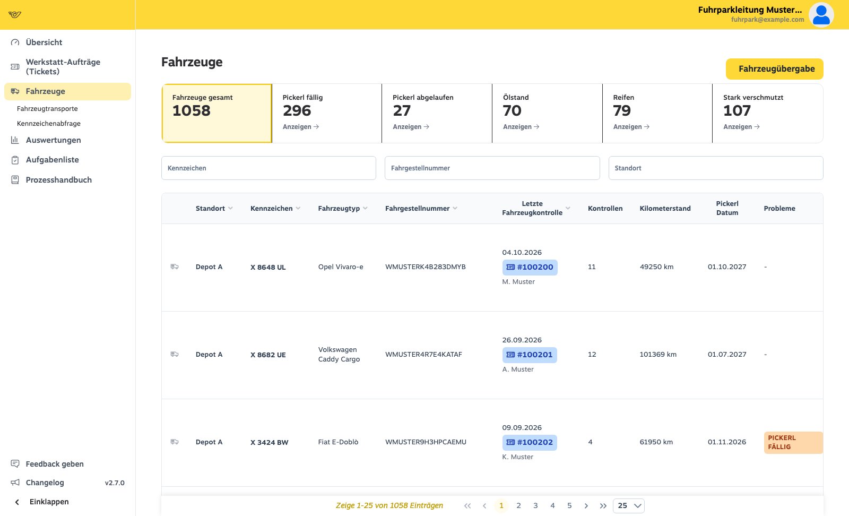Show Stark verschmutzt vehicles
This screenshot has width=849, height=516.
tap(741, 127)
